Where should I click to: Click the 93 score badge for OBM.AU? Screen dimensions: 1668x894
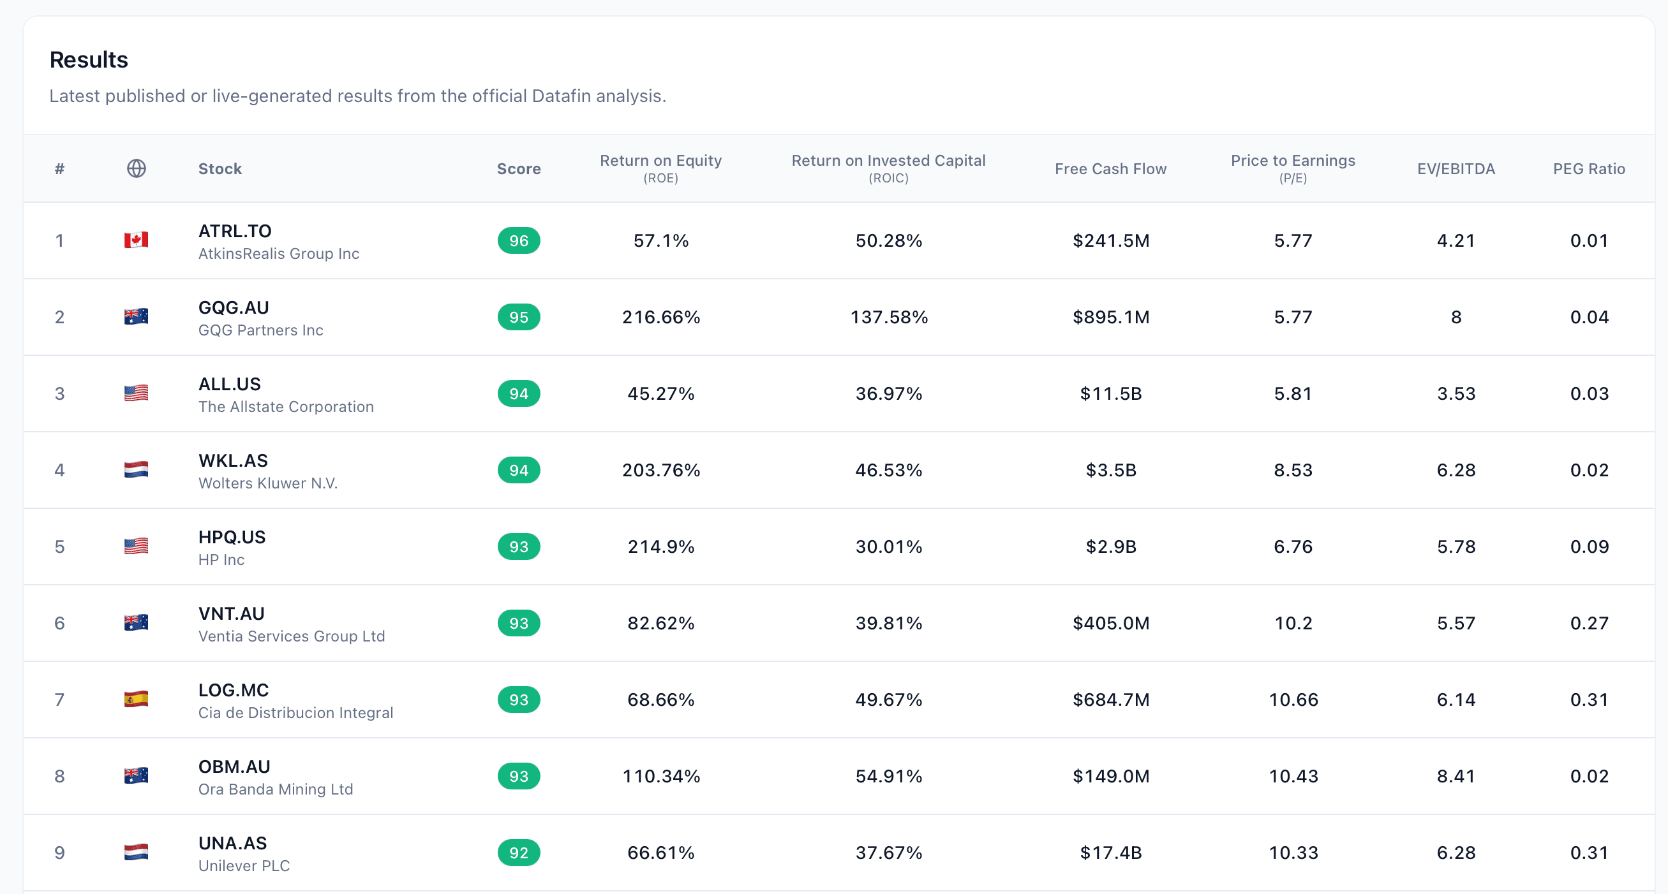[519, 775]
